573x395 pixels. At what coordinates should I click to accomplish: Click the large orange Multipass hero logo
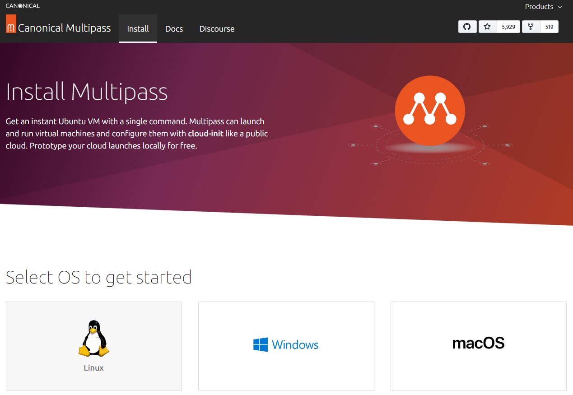point(429,111)
